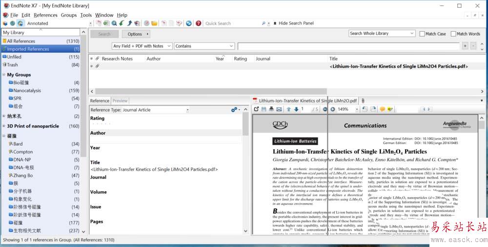Switch to Online Search mode globe icon
The height and width of the screenshot is (247, 488).
click(13, 23)
